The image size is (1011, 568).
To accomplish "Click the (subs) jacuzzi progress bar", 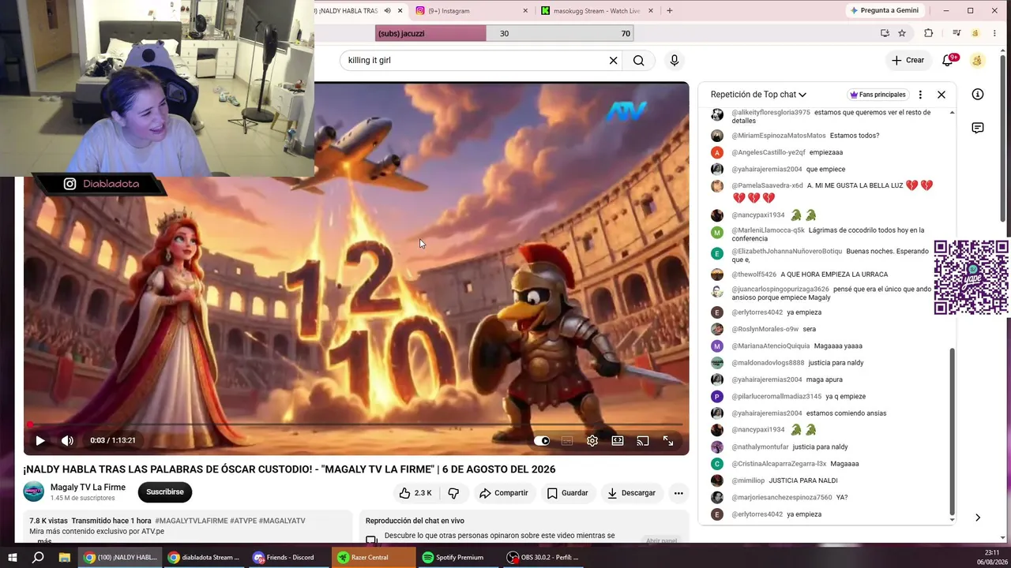I will click(x=504, y=33).
